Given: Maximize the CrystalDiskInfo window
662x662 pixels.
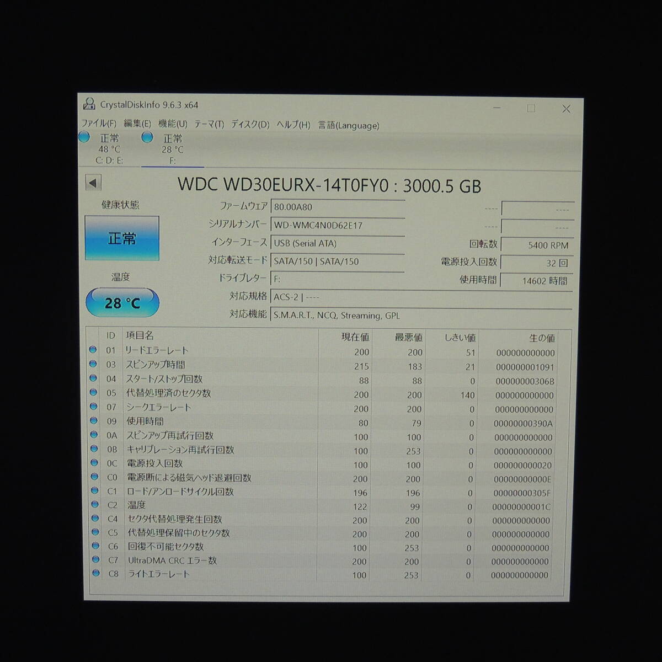Looking at the screenshot, I should [531, 108].
